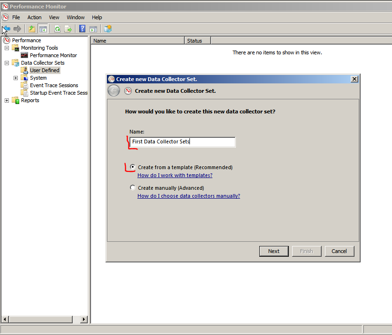392x335 pixels.
Task: Select the 'Data Collector Sets' tree item
Action: pyautogui.click(x=43, y=63)
